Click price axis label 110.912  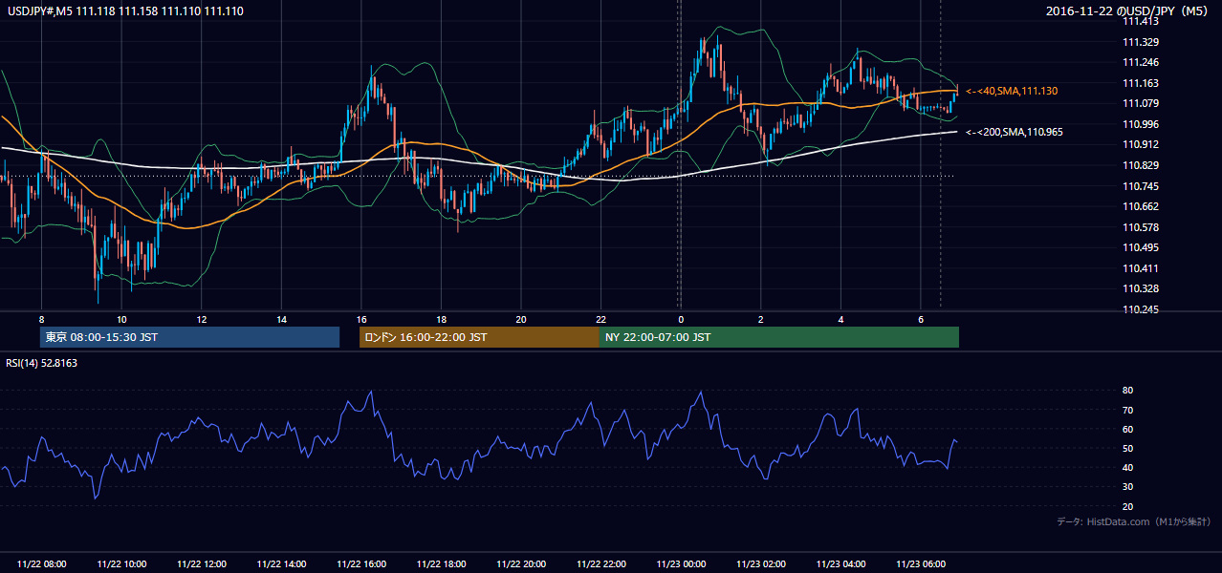[1141, 144]
